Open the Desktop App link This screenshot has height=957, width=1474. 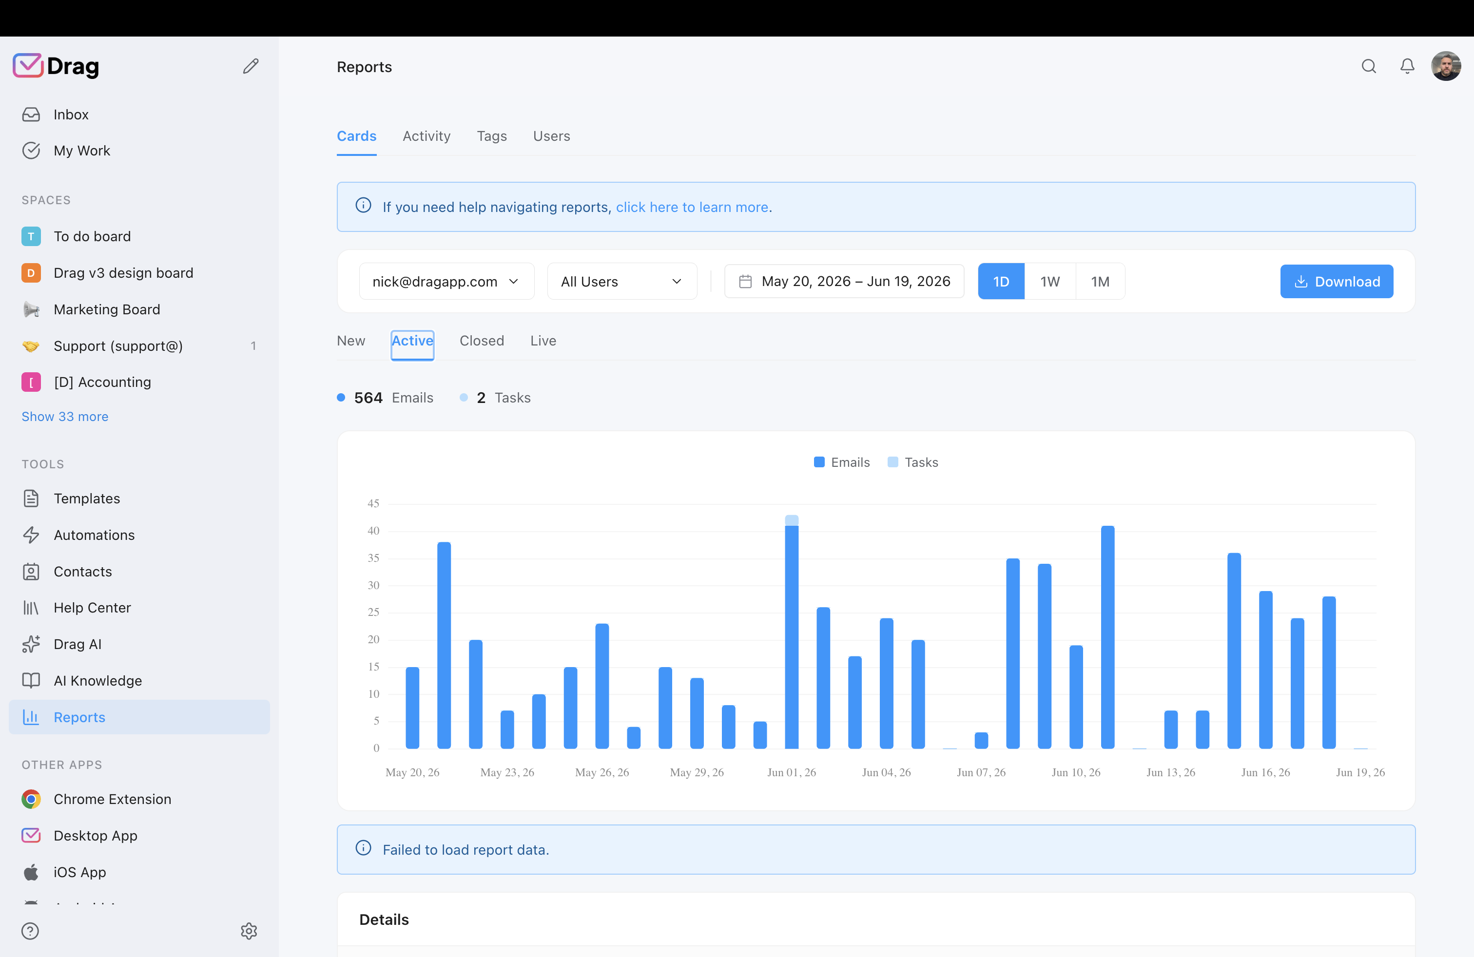[x=139, y=836]
